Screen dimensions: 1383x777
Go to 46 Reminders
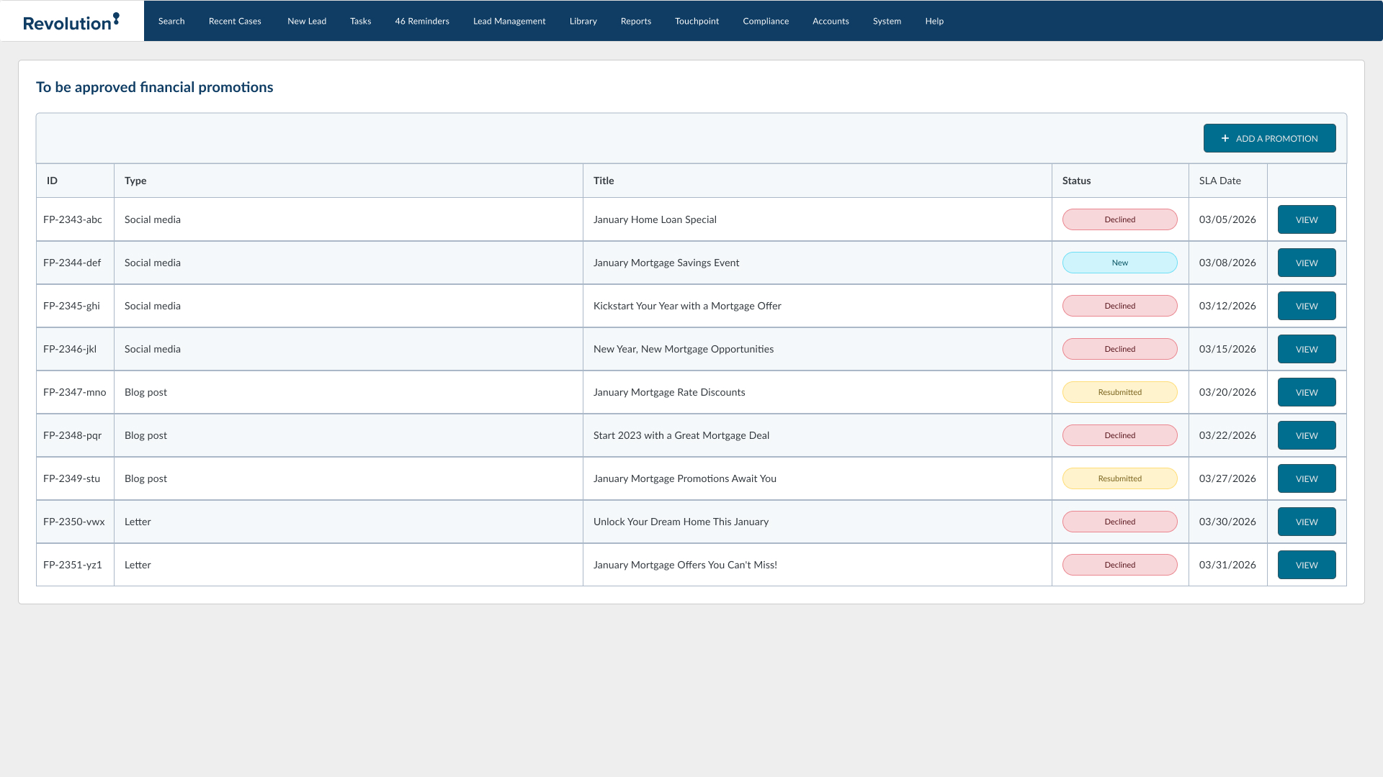pos(422,21)
